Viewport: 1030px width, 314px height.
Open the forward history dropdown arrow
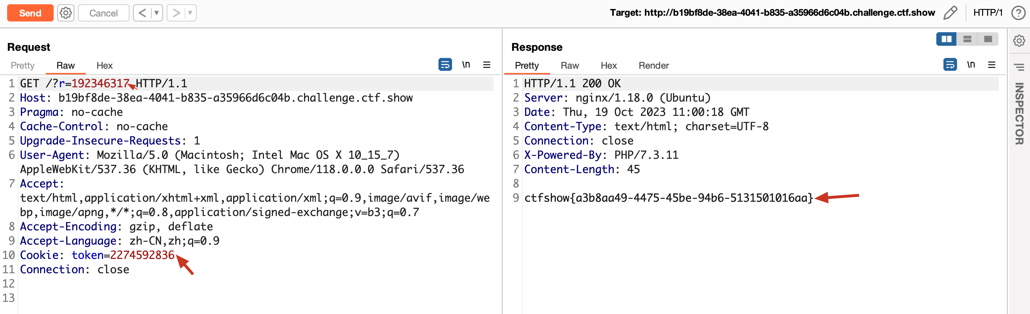click(190, 13)
